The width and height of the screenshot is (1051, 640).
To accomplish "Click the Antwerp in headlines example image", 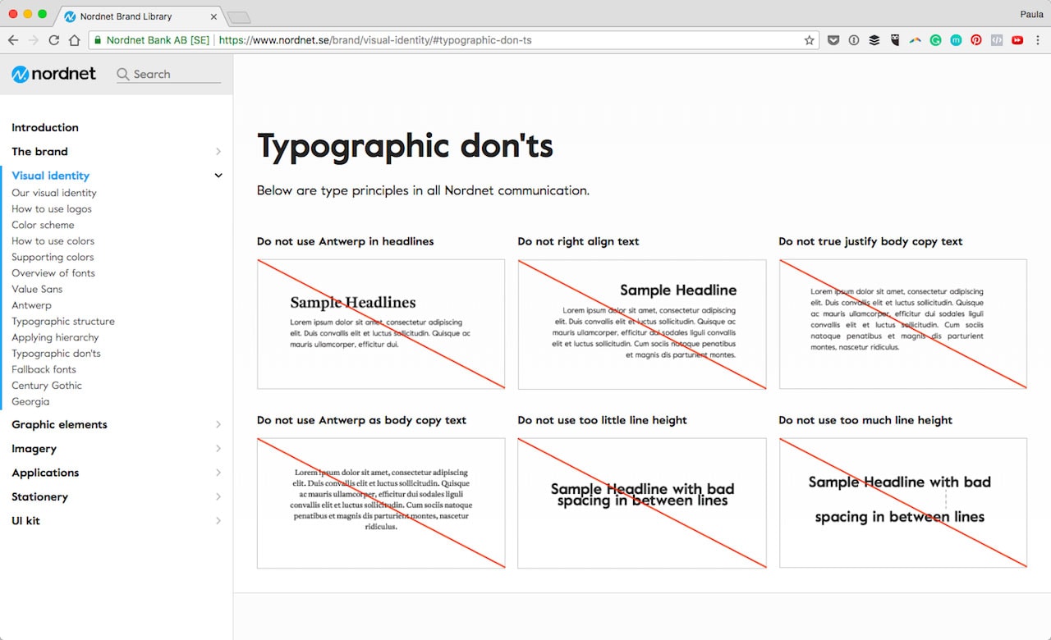I will pos(381,324).
